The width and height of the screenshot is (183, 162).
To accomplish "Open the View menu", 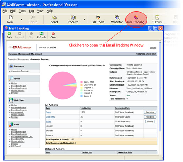I will pos(40,11).
